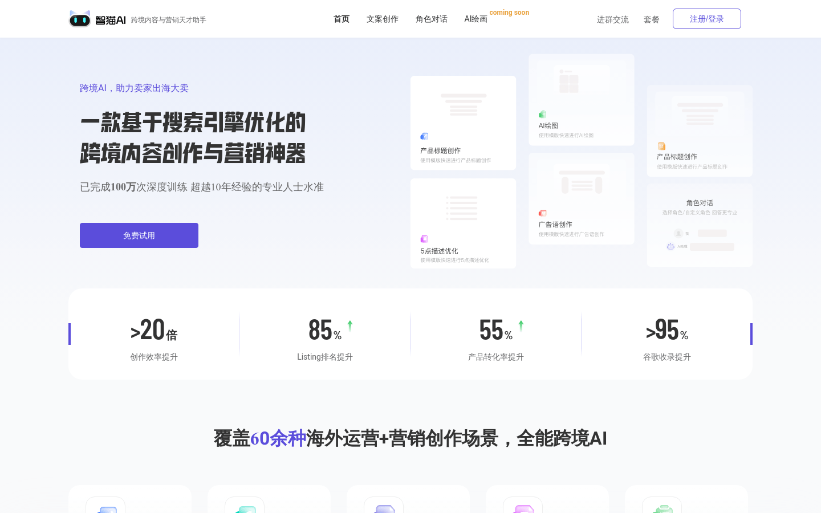Click the 跨境AI，助力卖家出海大卖 tagline
The height and width of the screenshot is (513, 821).
(134, 88)
